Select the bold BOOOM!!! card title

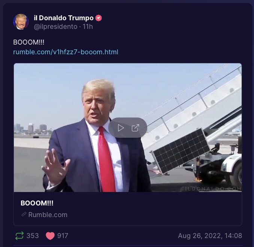coord(37,203)
